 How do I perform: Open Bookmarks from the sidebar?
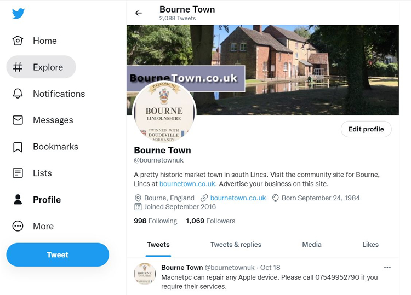(45, 147)
